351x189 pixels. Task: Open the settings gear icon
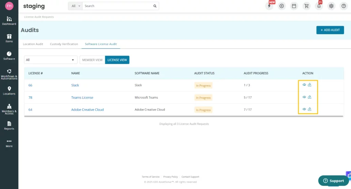[331, 6]
